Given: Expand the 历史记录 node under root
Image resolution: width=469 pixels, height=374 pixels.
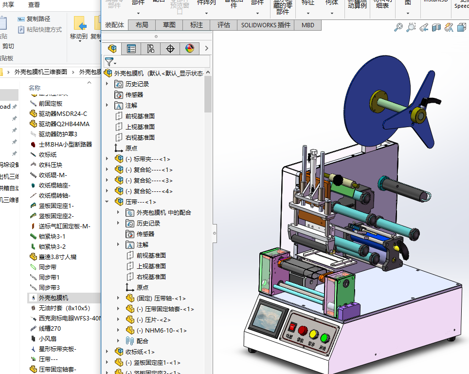Looking at the screenshot, I should [x=107, y=84].
